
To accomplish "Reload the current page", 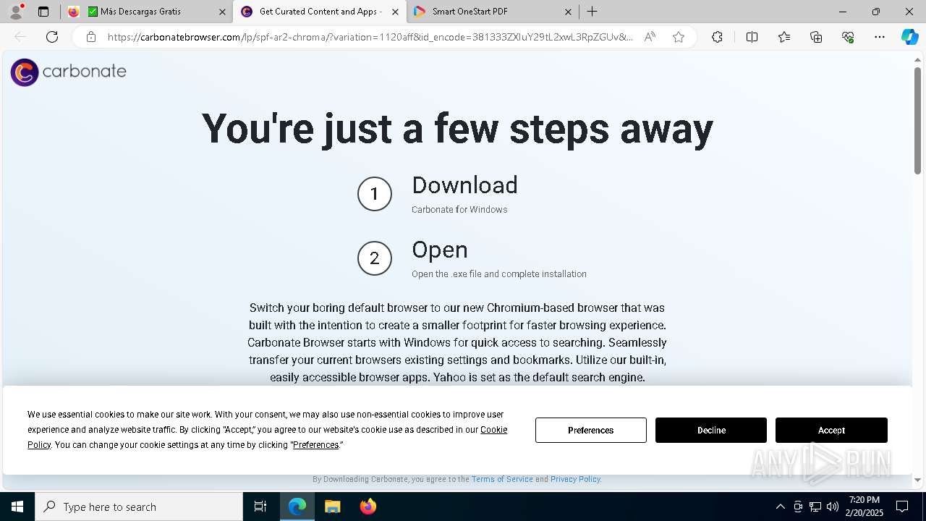I will click(x=52, y=37).
